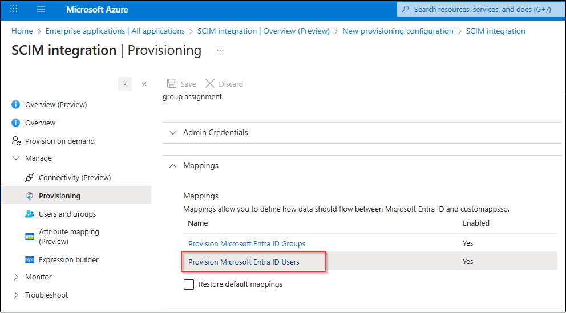Open Provision Microsoft Entra ID Groups mapping
566x313 pixels.
coord(246,244)
